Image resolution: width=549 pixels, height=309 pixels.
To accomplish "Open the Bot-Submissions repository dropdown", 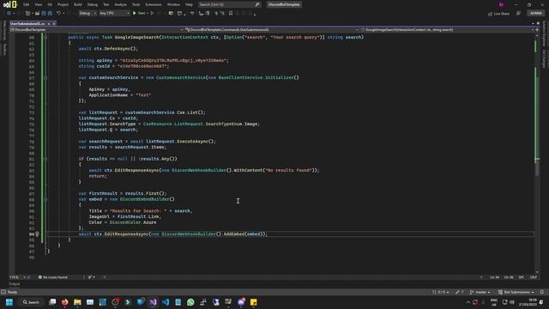I will [516, 292].
